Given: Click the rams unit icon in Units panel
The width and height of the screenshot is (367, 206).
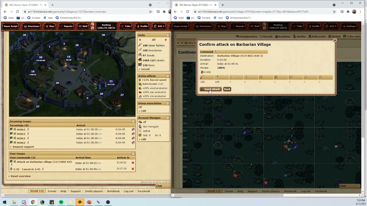Looking at the screenshot, I should click(140, 65).
